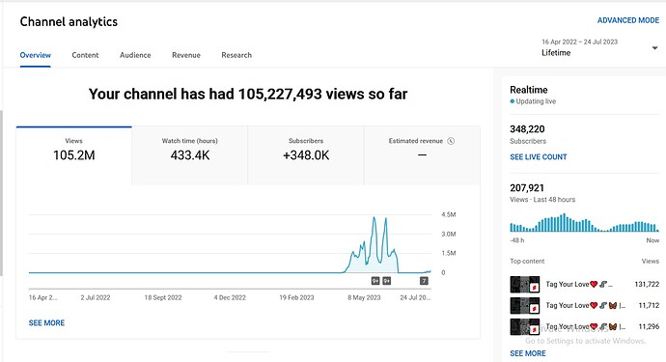Click the 348,220 subscribers realtime count
The height and width of the screenshot is (362, 666).
coord(527,129)
